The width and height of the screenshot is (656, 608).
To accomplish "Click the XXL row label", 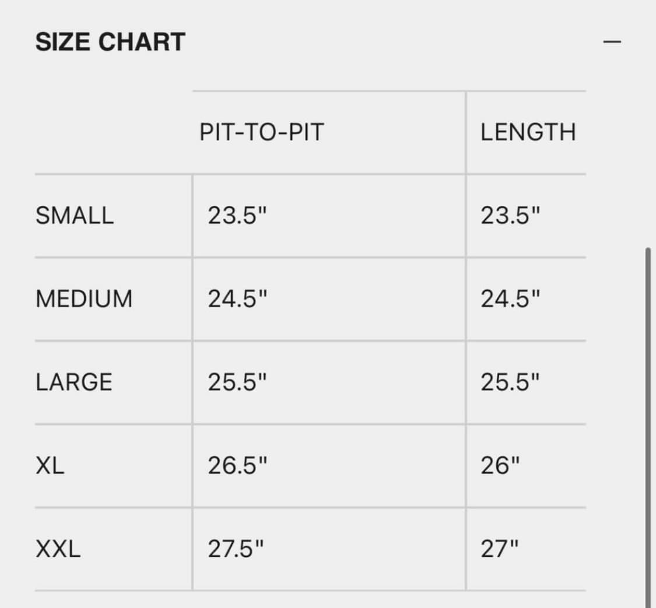I will point(58,549).
